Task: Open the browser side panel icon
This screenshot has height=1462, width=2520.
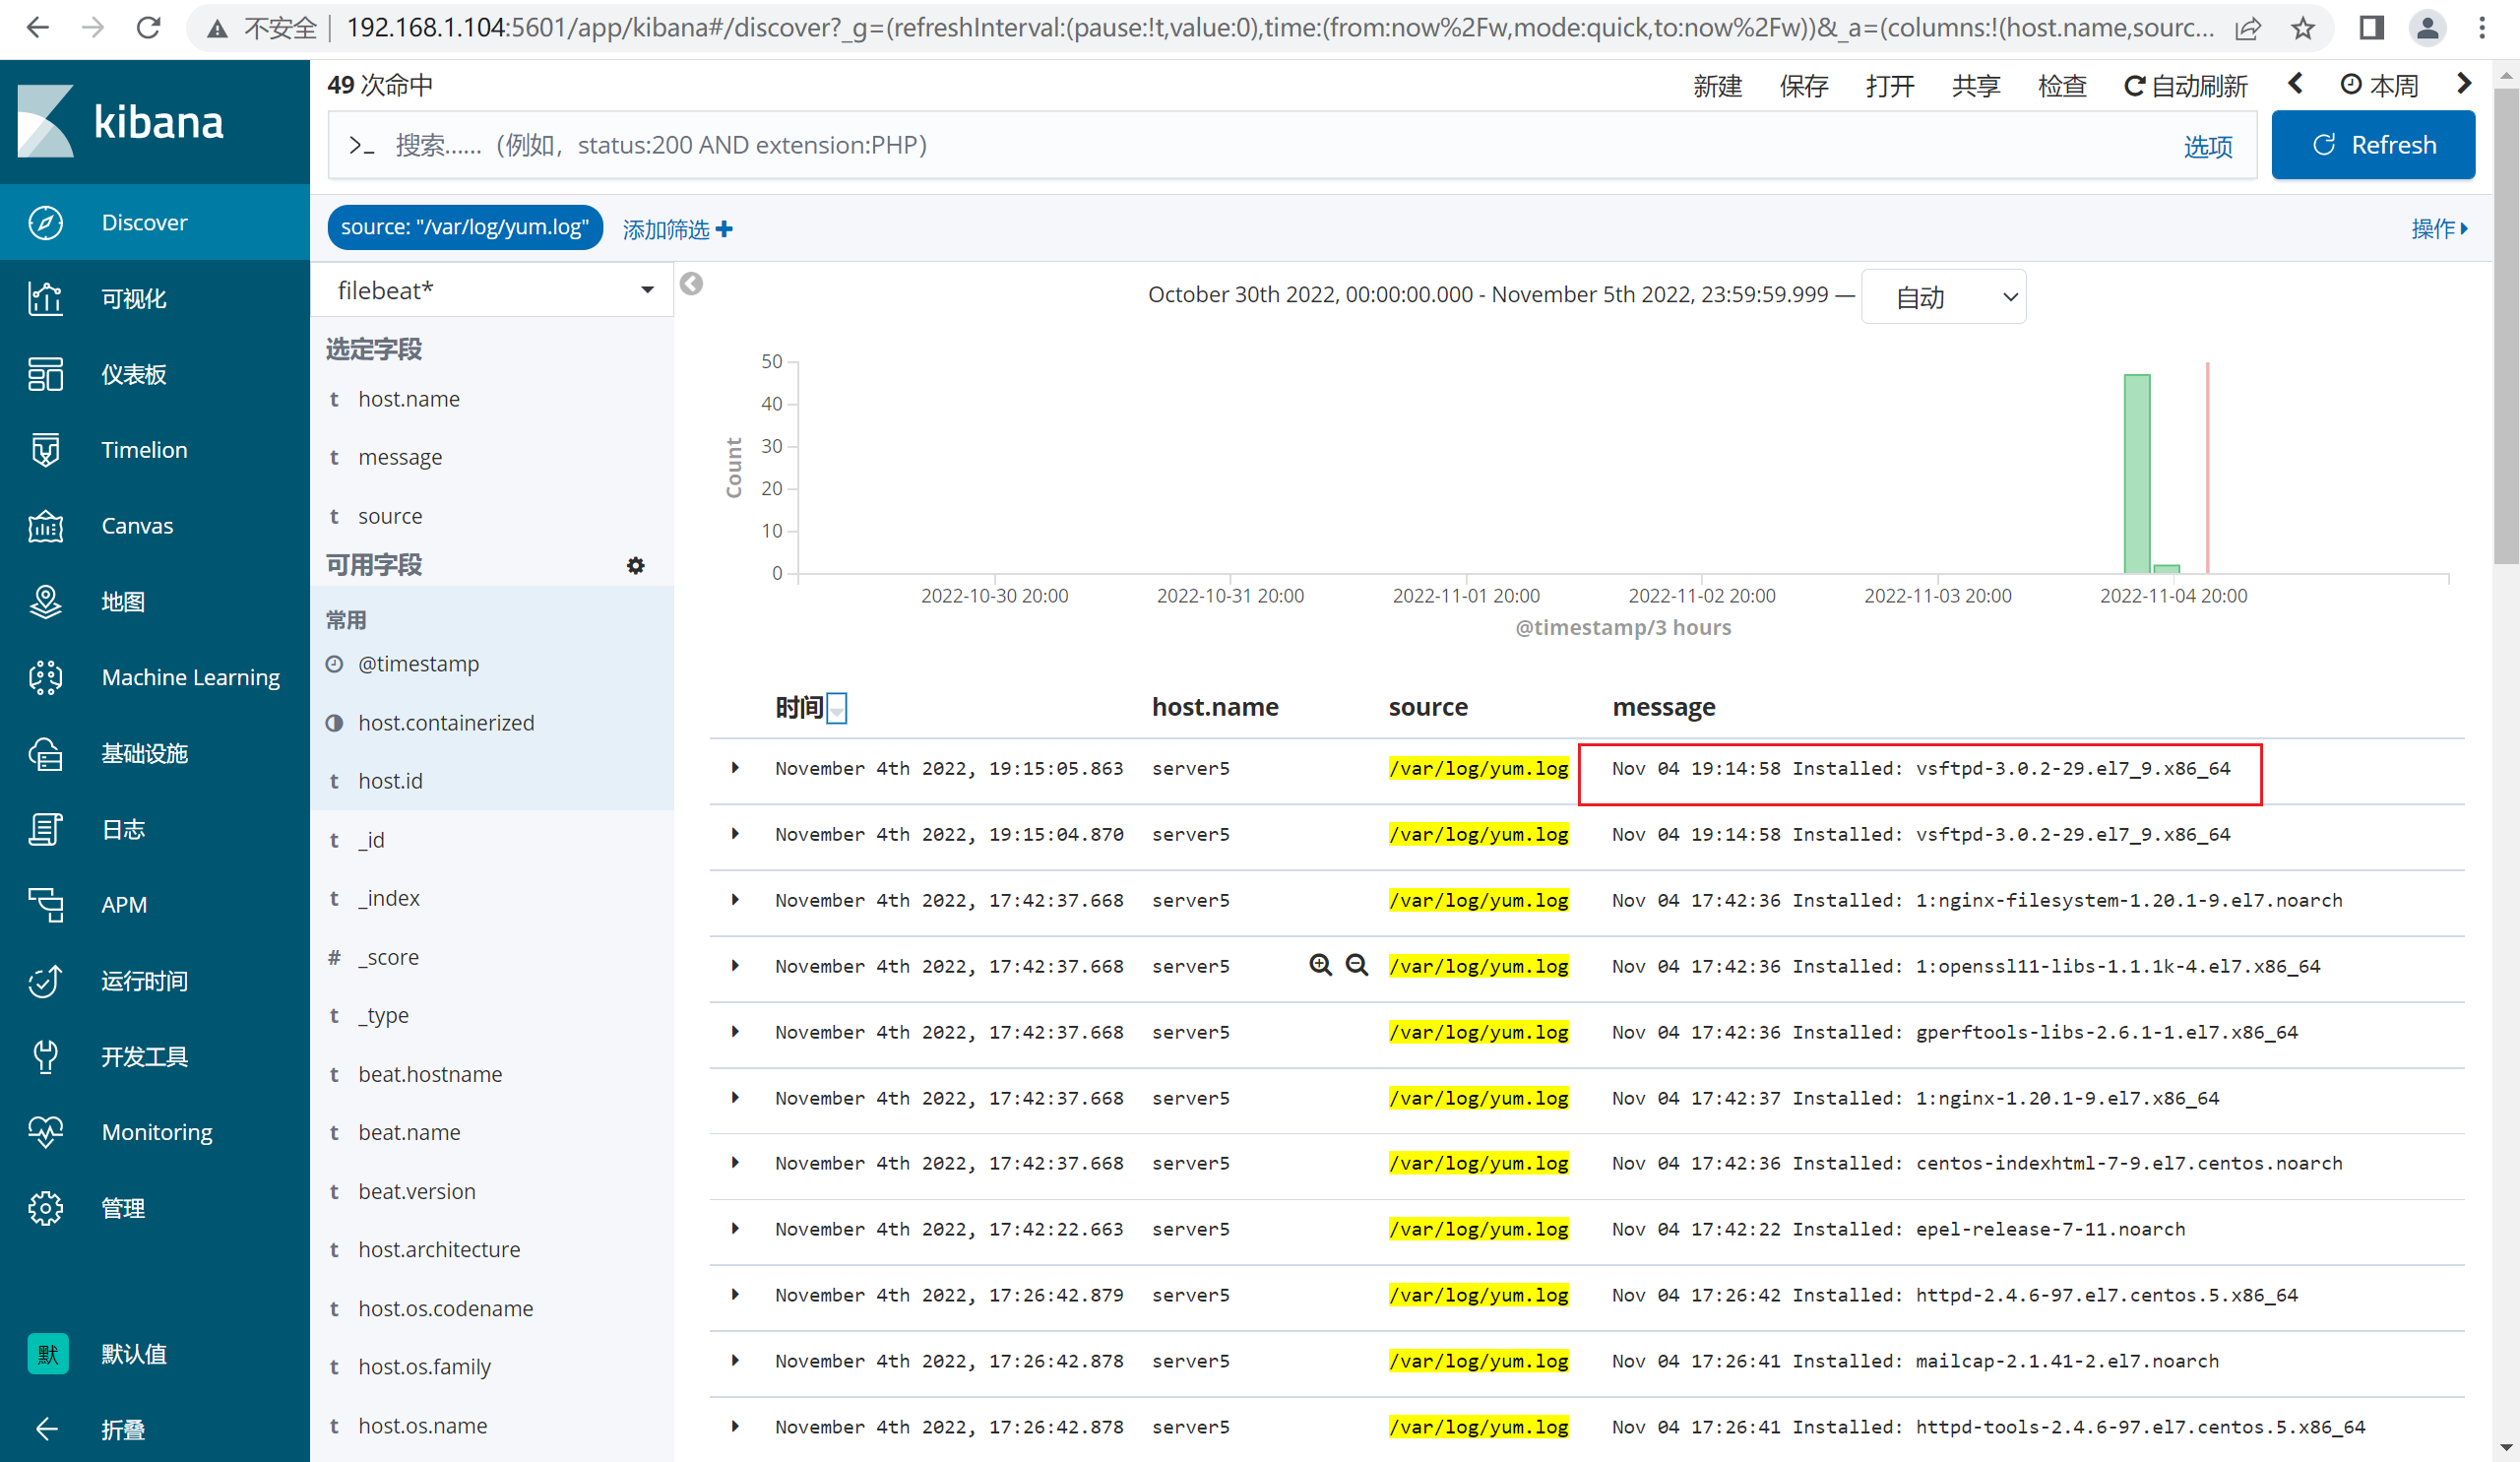Action: pyautogui.click(x=2371, y=28)
